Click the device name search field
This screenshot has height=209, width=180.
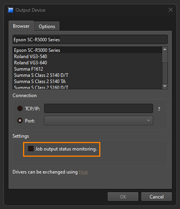(90, 40)
